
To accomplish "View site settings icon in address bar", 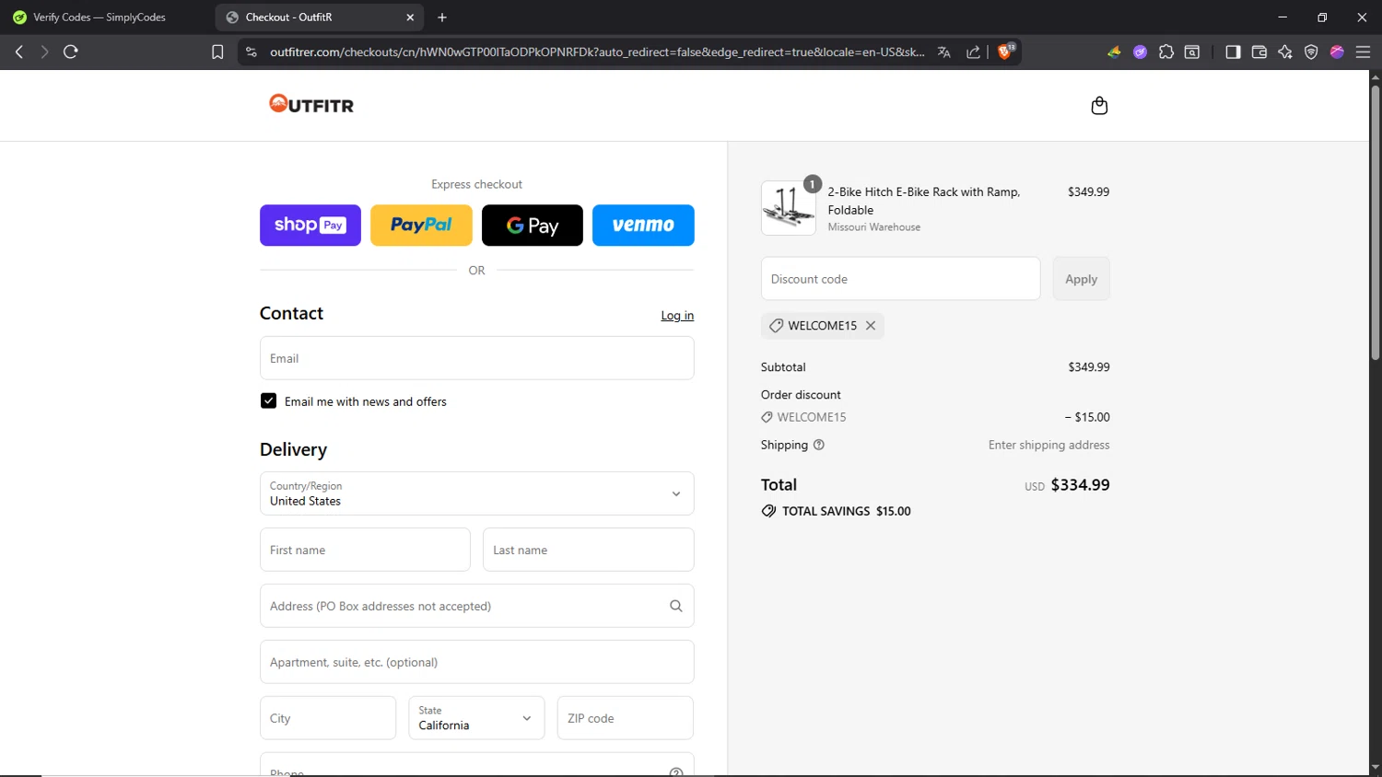I will click(x=252, y=52).
